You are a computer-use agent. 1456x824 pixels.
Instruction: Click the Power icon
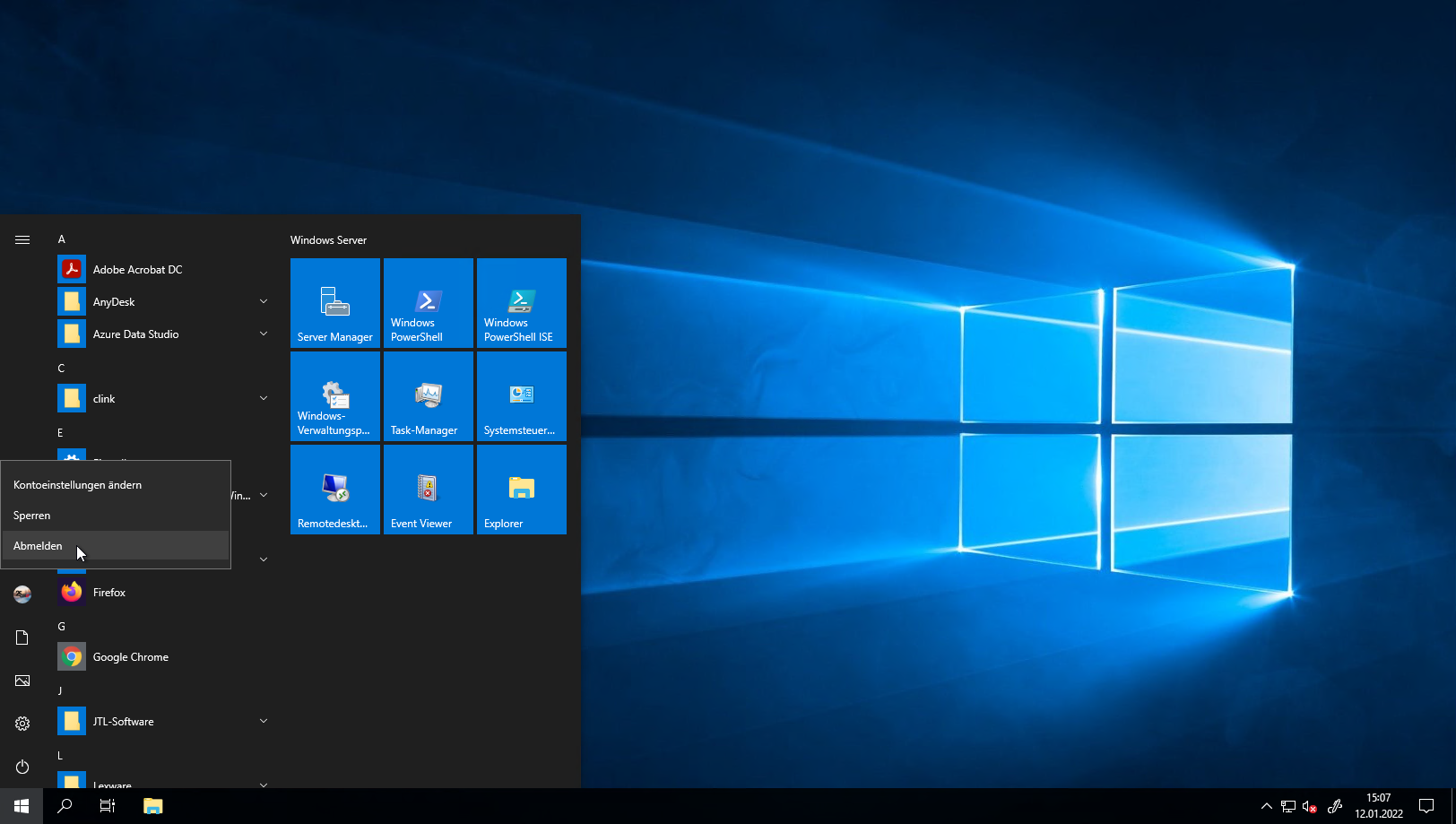coord(22,767)
